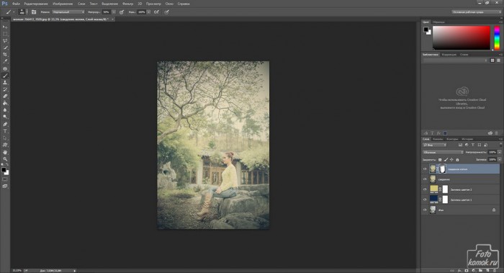Toggle visibility of the Фон background layer

point(425,210)
